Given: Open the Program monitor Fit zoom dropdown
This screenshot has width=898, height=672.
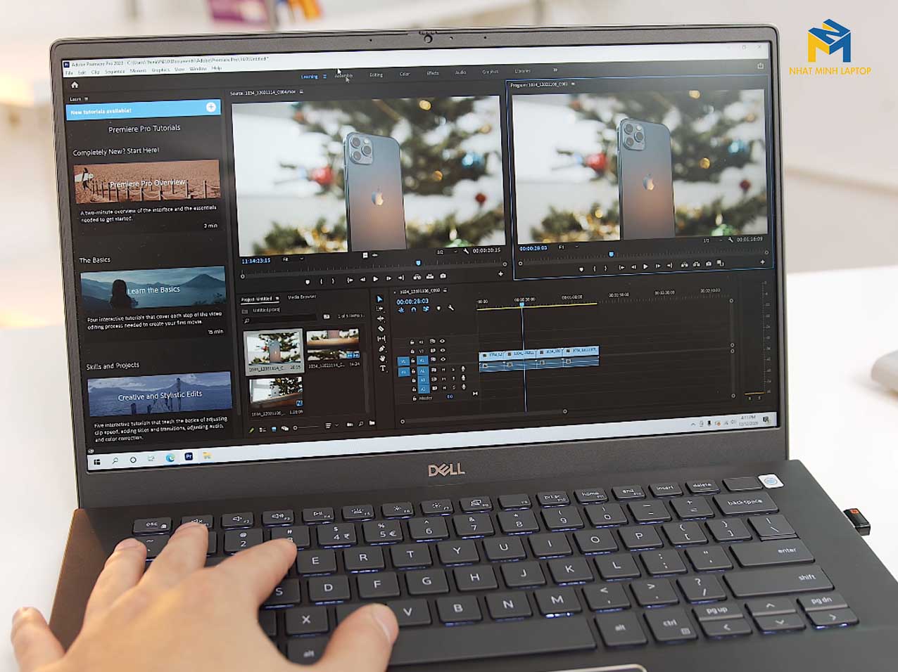Looking at the screenshot, I should tap(569, 247).
